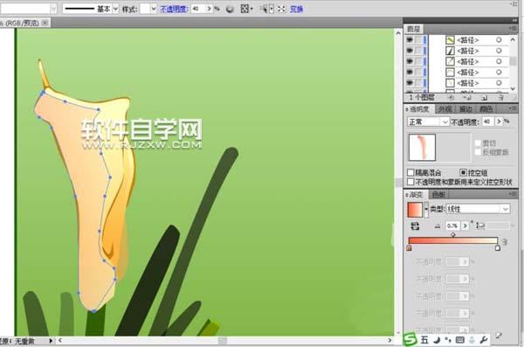
Task: Toggle the 挖空组 checkbox
Action: pos(463,173)
